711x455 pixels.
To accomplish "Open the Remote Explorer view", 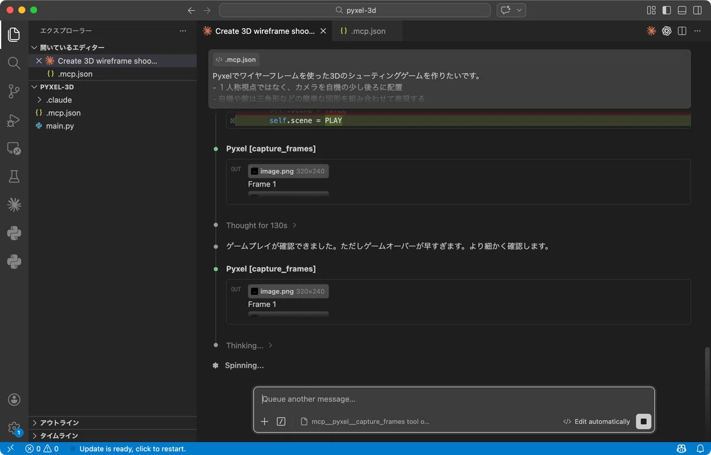I will (x=14, y=148).
